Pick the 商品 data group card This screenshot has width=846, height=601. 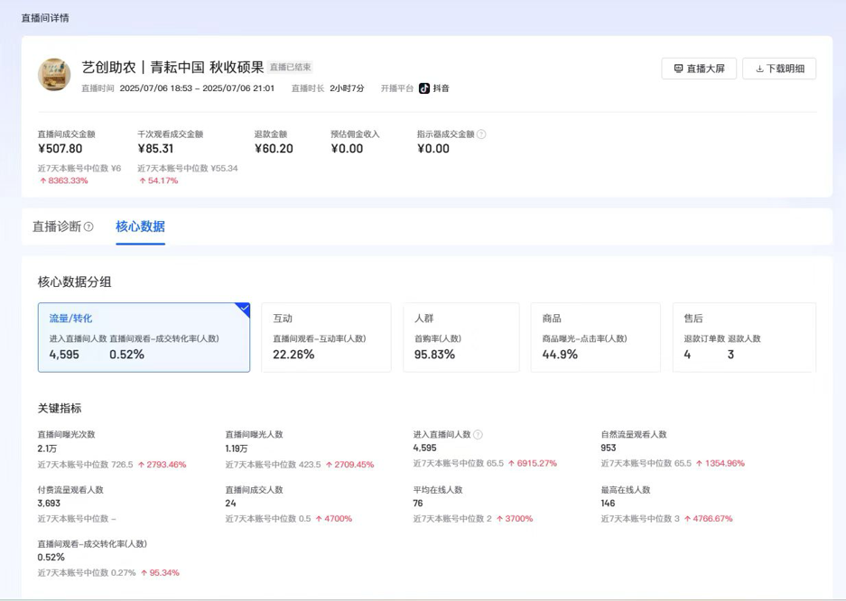[x=589, y=337]
